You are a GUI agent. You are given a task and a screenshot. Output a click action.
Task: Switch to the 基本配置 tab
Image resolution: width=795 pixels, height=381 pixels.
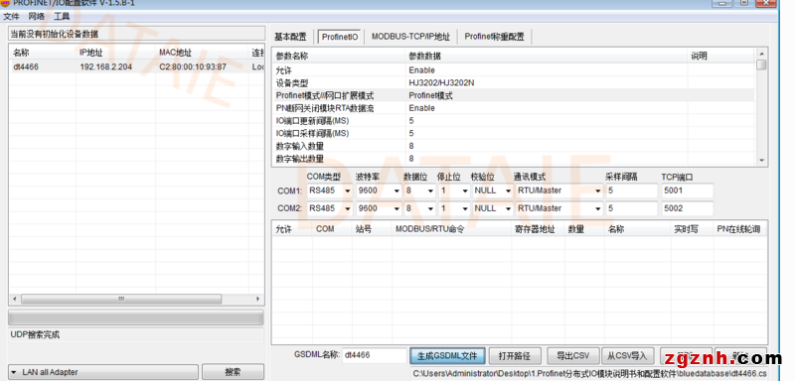pos(290,37)
